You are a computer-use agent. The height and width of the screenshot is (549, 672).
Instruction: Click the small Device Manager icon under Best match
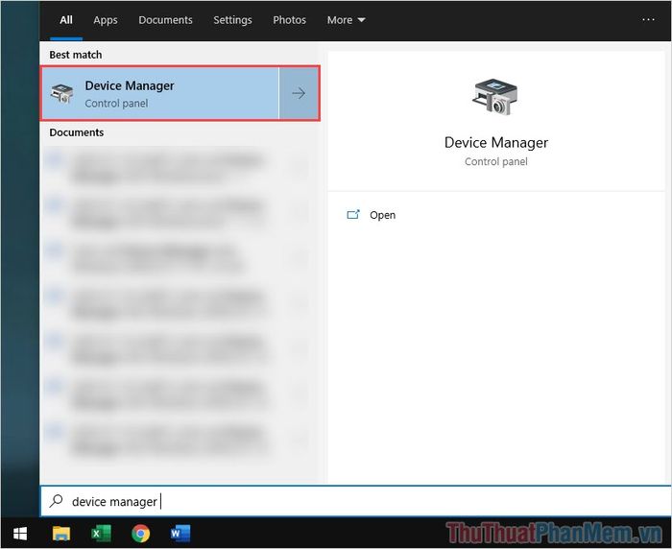click(x=62, y=93)
